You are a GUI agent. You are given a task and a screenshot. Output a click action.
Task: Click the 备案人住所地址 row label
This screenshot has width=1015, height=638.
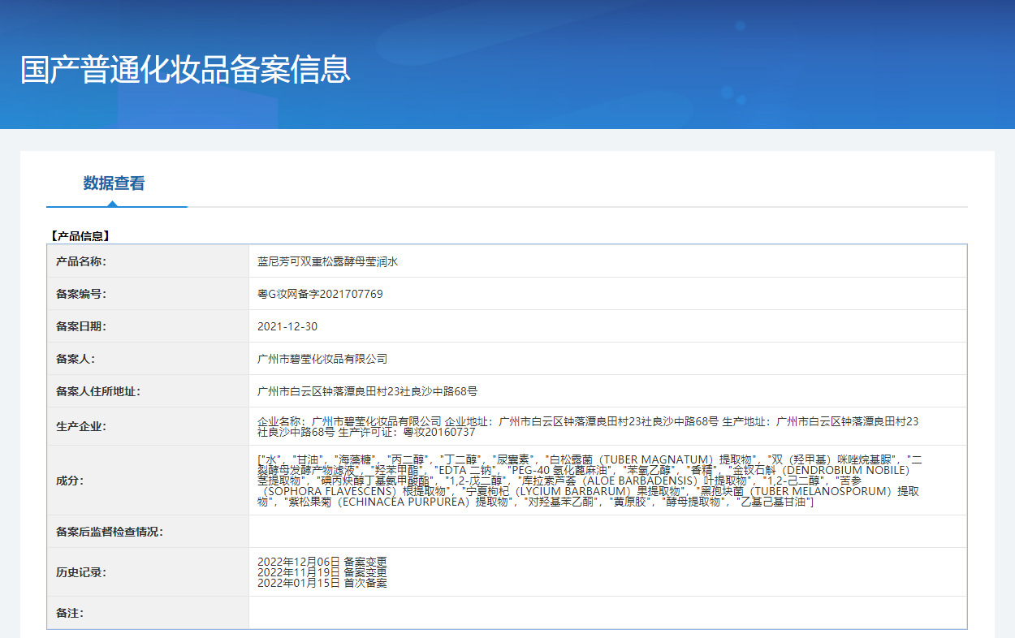click(x=98, y=391)
